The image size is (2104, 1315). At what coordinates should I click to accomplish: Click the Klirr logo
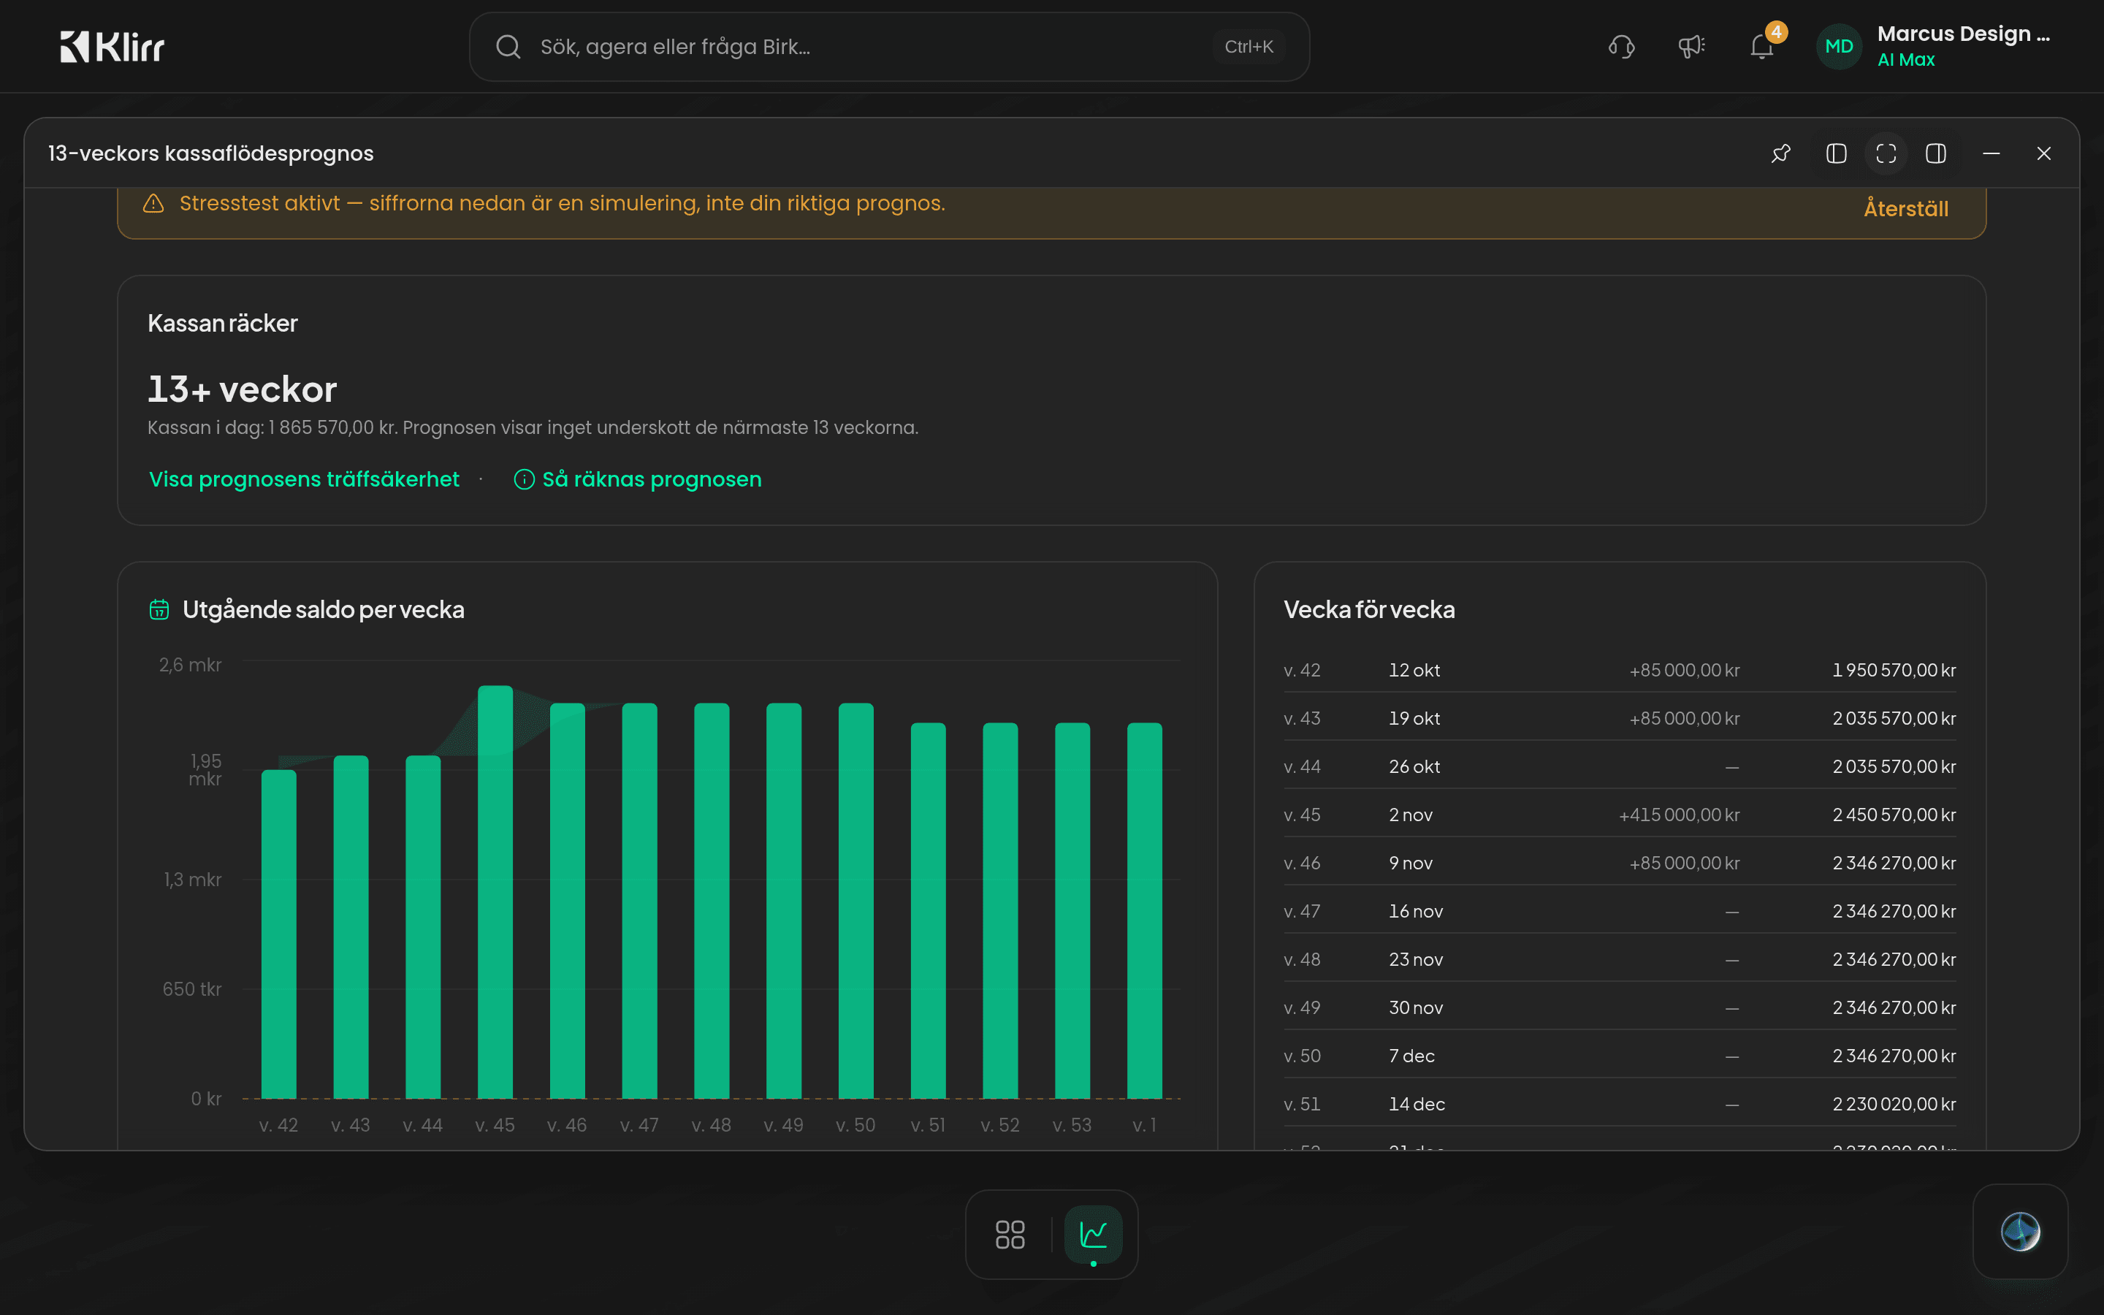pyautogui.click(x=113, y=47)
